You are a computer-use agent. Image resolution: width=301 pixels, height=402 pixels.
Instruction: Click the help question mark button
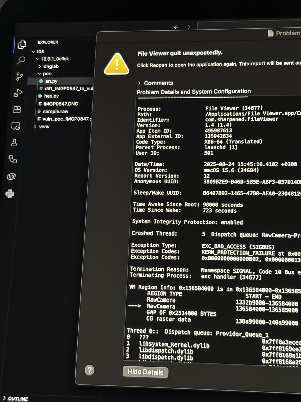(89, 370)
